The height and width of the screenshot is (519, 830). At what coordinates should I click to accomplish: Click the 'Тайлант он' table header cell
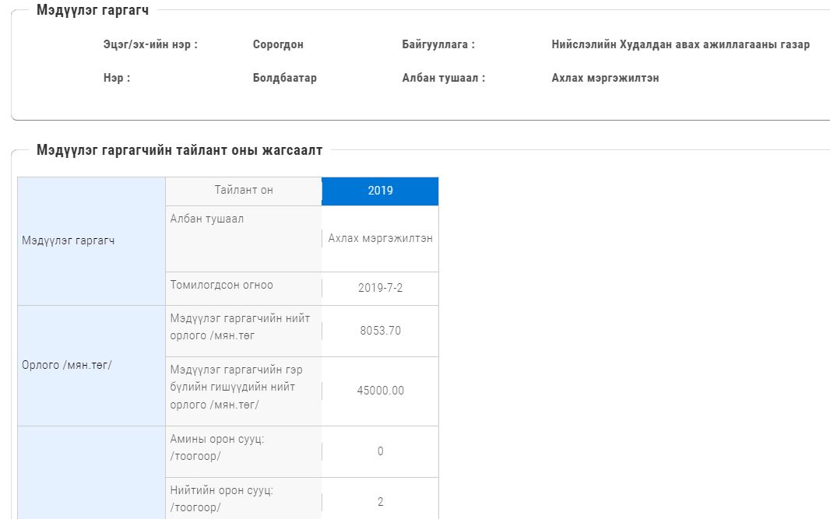pos(244,191)
